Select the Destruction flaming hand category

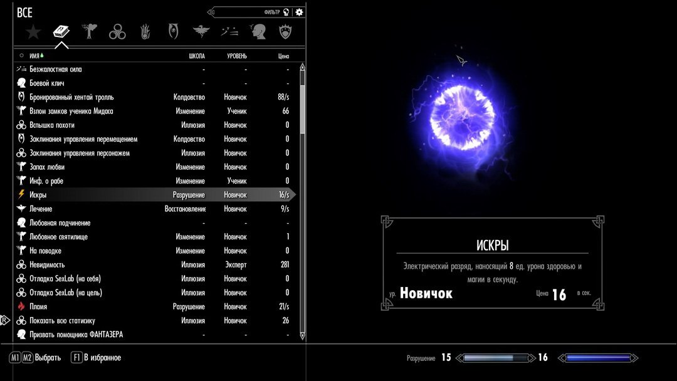click(x=145, y=31)
